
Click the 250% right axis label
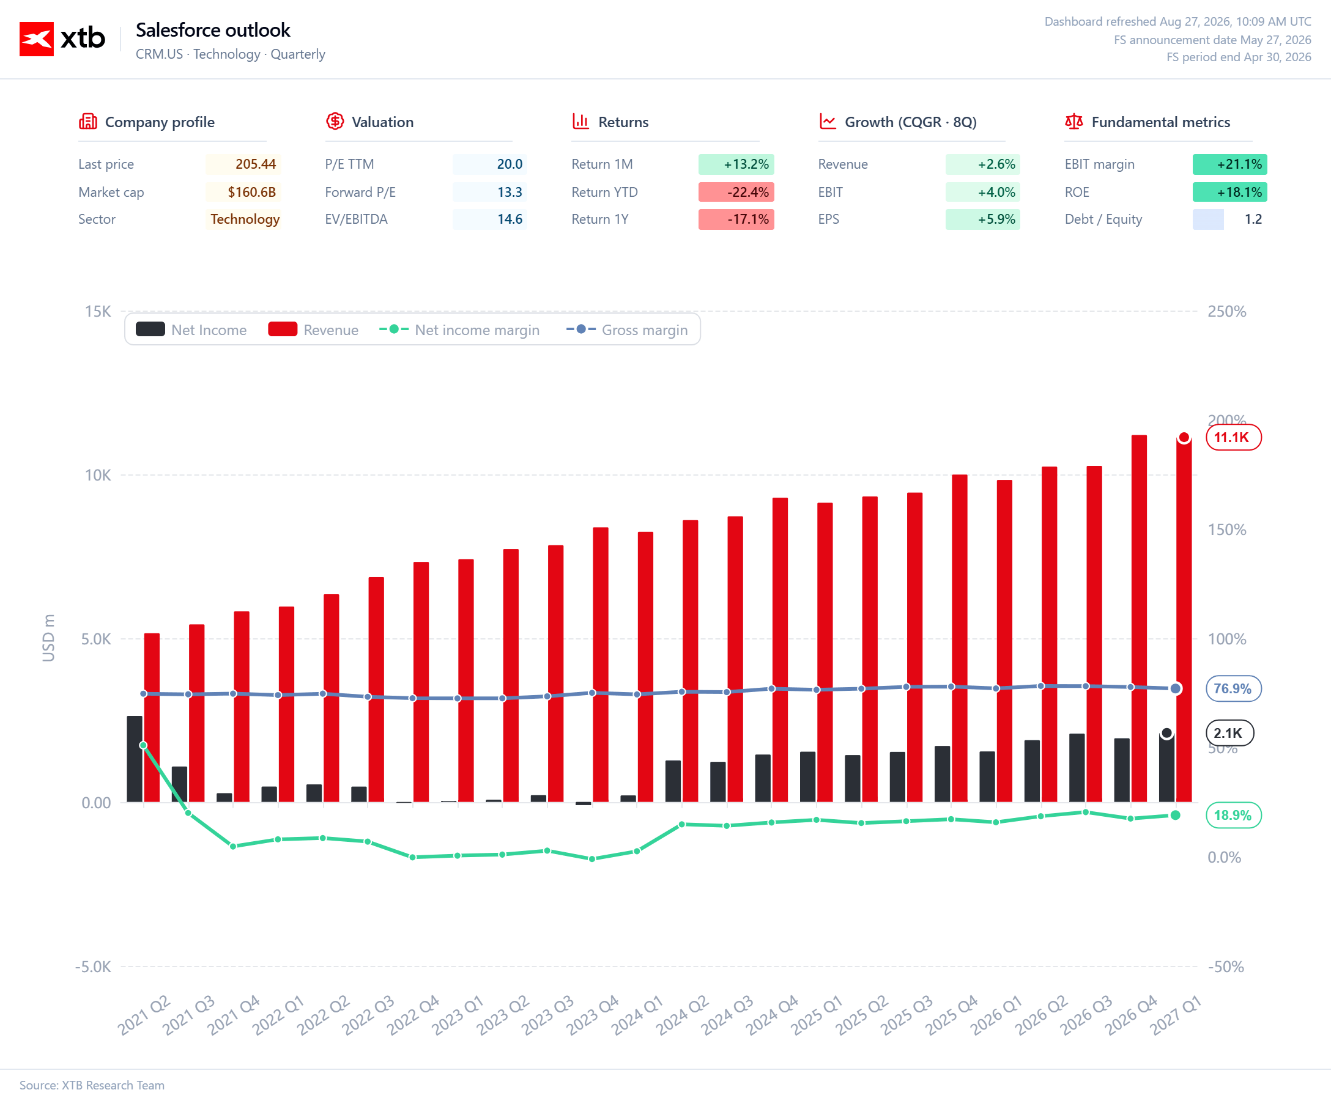pos(1226,311)
